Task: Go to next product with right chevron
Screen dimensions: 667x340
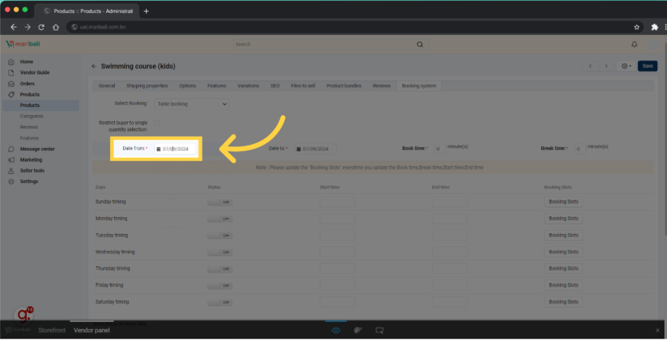Action: tap(606, 66)
